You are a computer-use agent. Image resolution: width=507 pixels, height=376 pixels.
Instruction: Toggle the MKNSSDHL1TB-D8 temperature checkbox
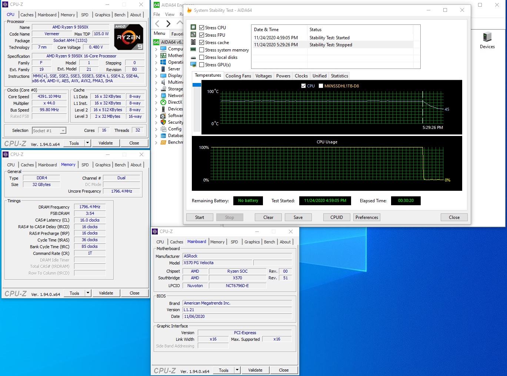tap(321, 86)
